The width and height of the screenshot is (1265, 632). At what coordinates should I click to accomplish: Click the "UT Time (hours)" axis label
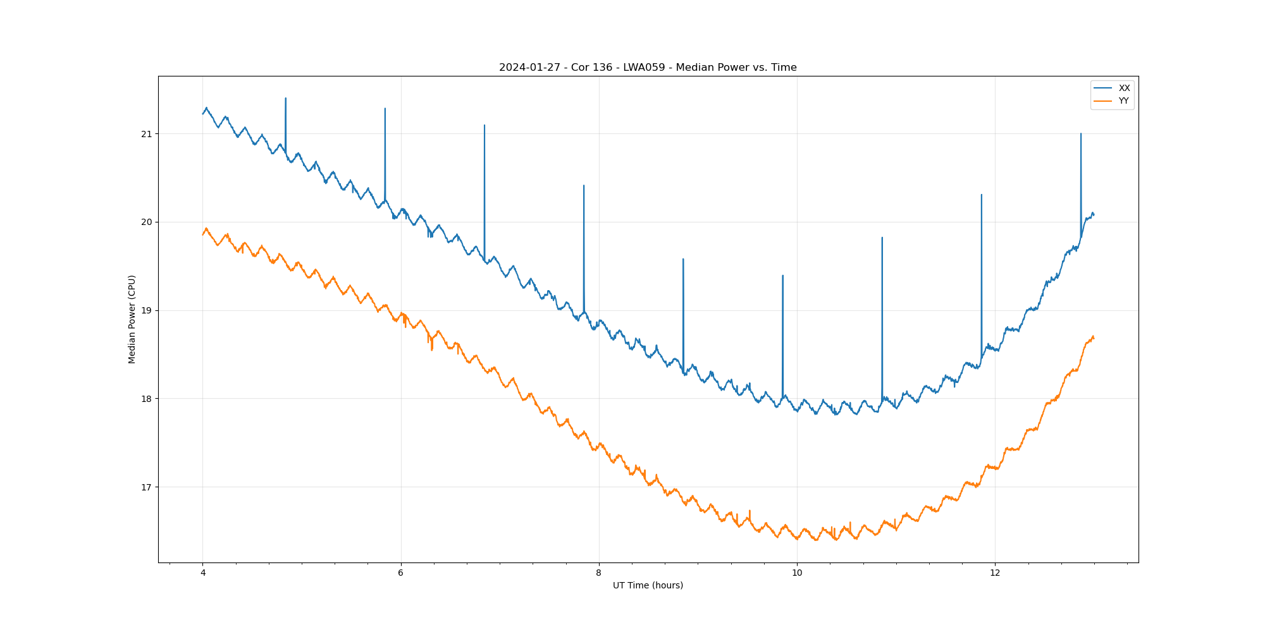tap(648, 586)
